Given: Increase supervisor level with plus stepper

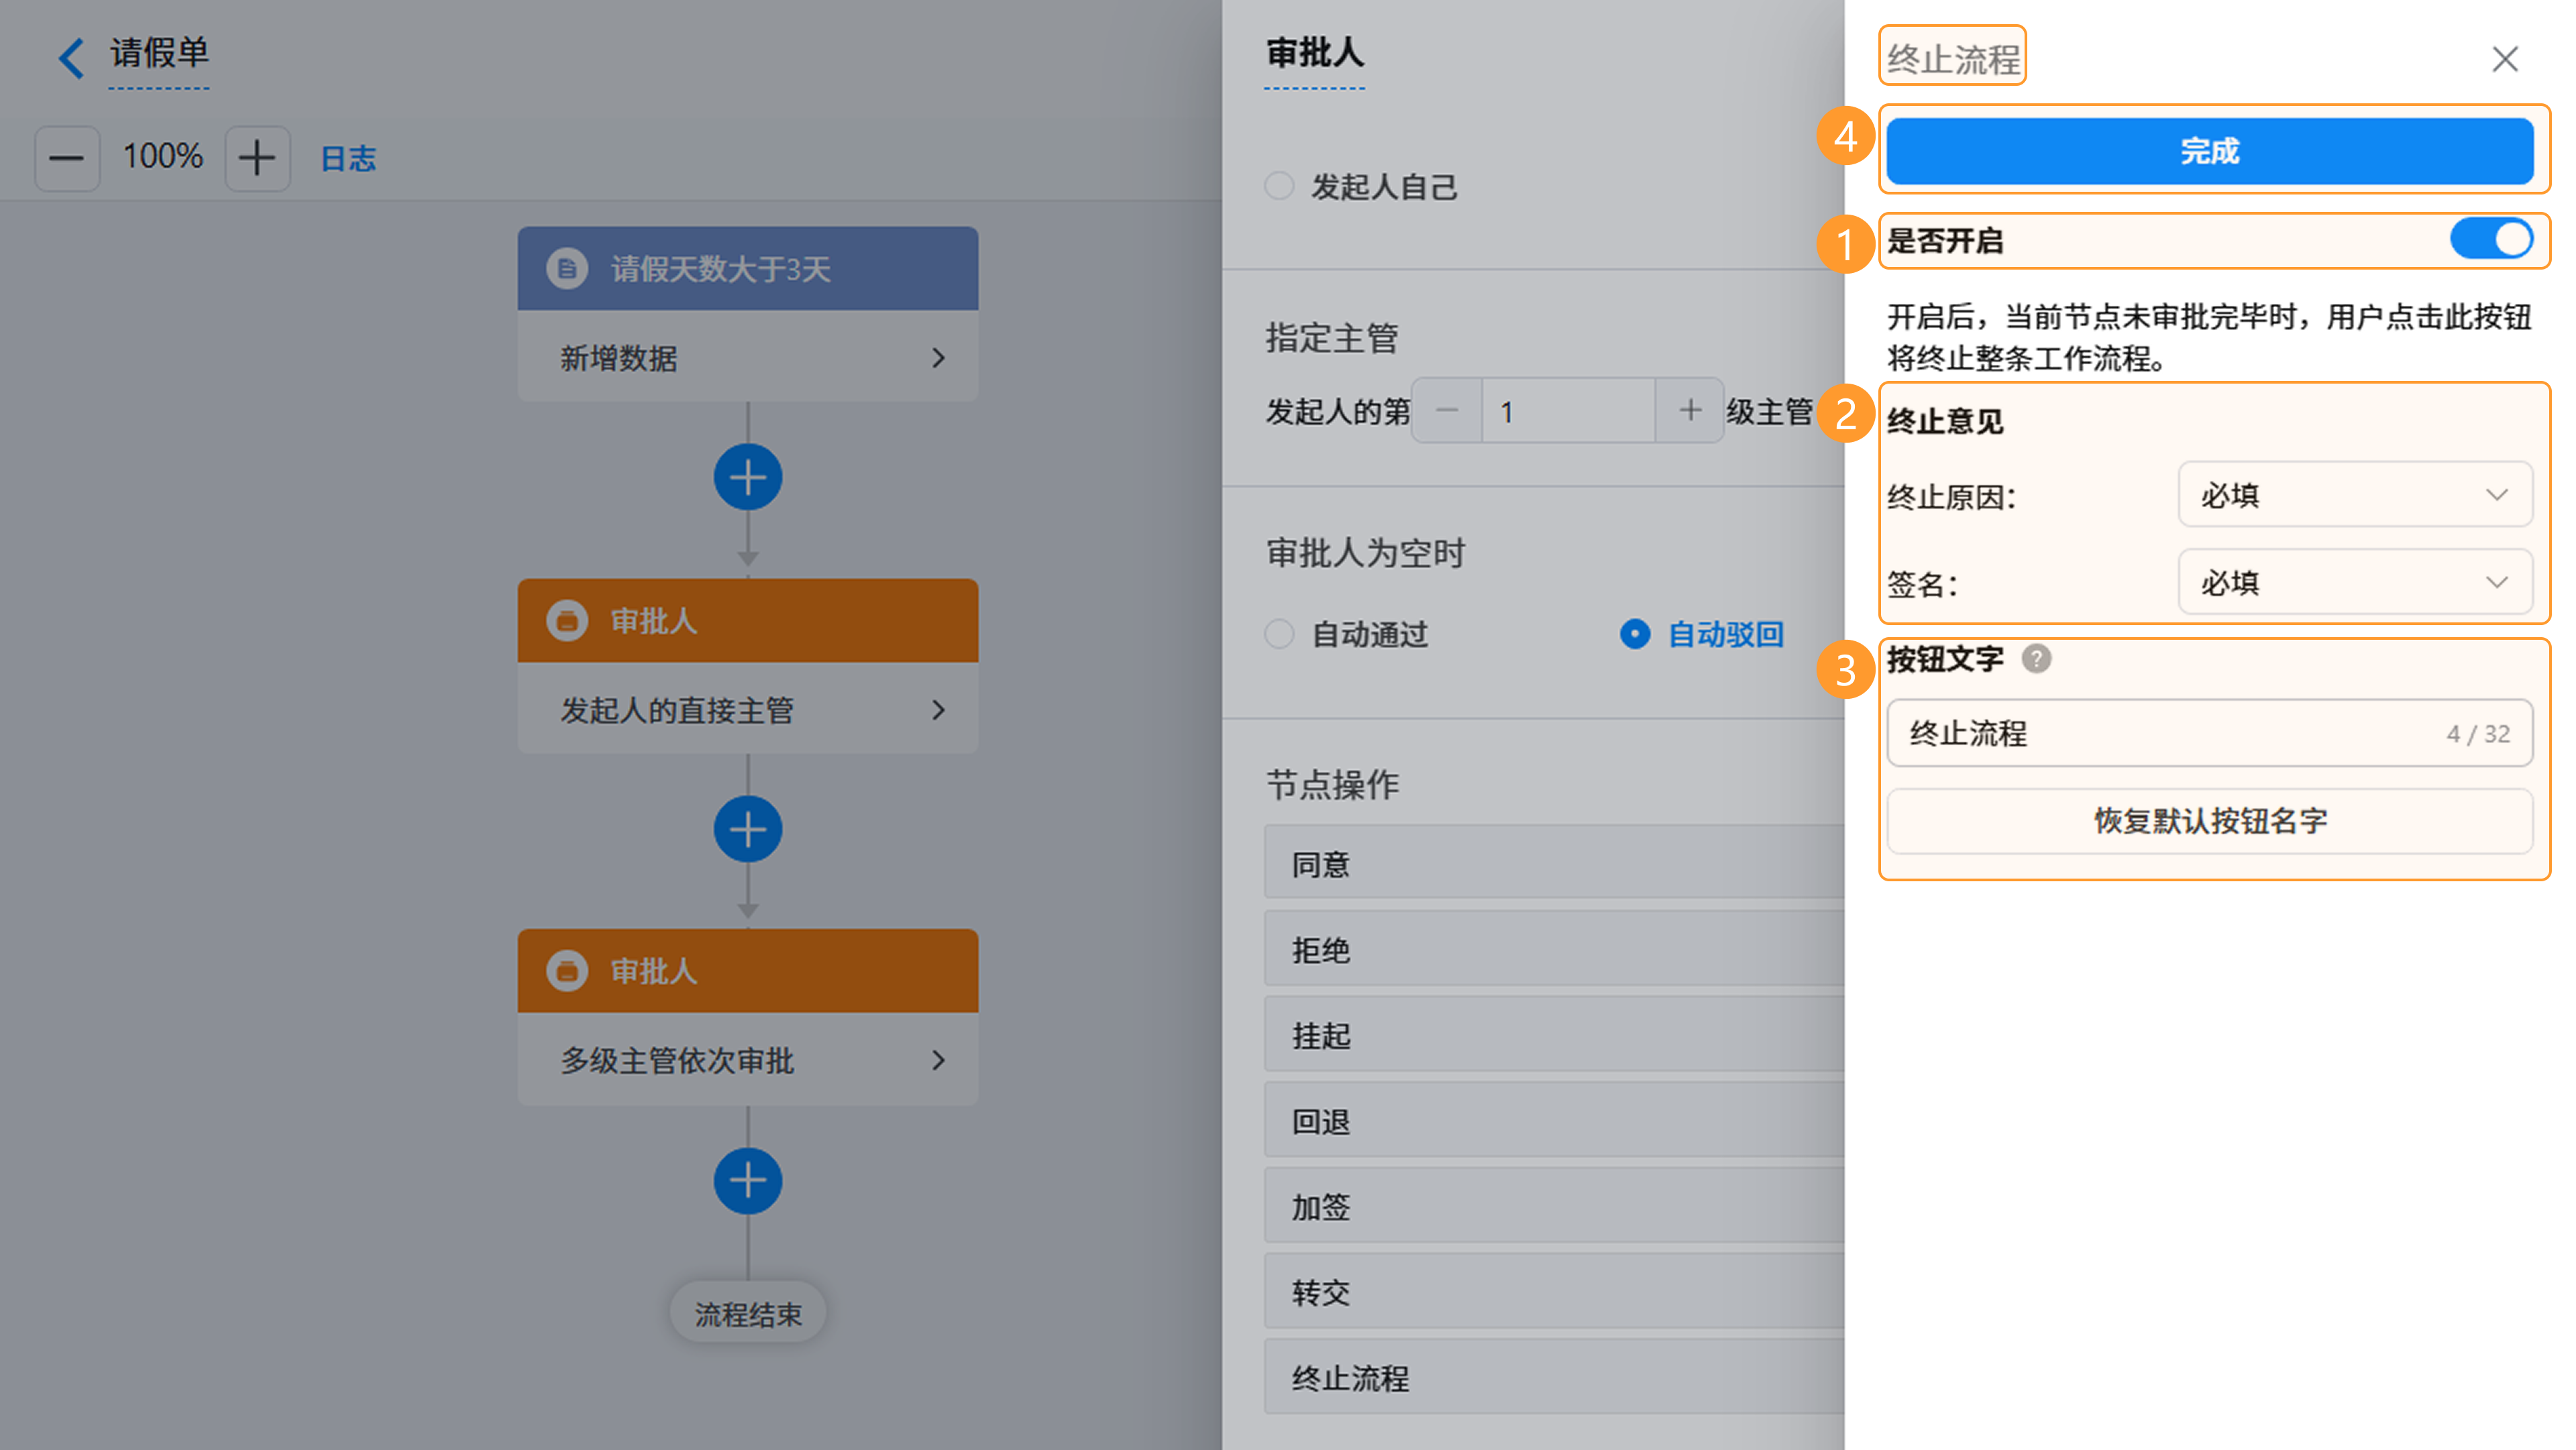Looking at the screenshot, I should click(x=1690, y=410).
